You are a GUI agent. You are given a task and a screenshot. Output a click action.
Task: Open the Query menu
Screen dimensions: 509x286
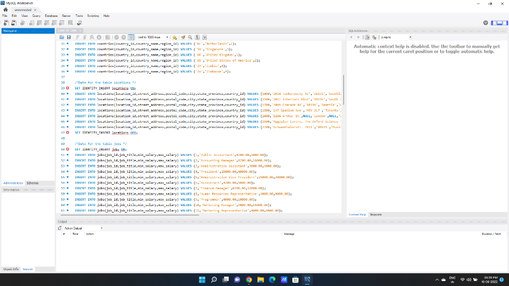click(x=36, y=15)
